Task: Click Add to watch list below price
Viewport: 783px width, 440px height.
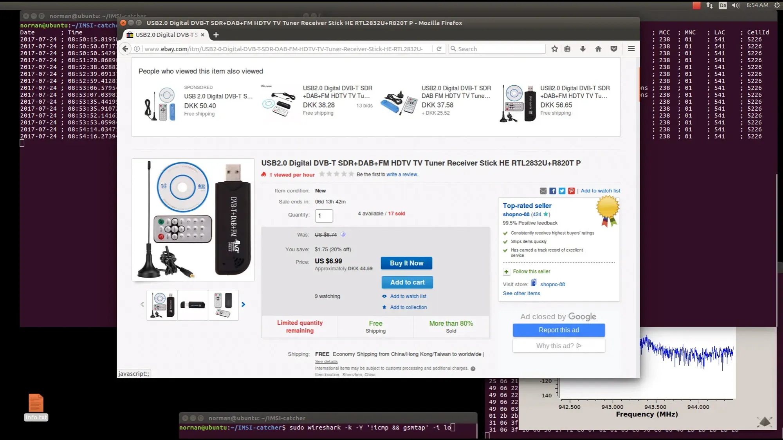Action: [x=408, y=296]
